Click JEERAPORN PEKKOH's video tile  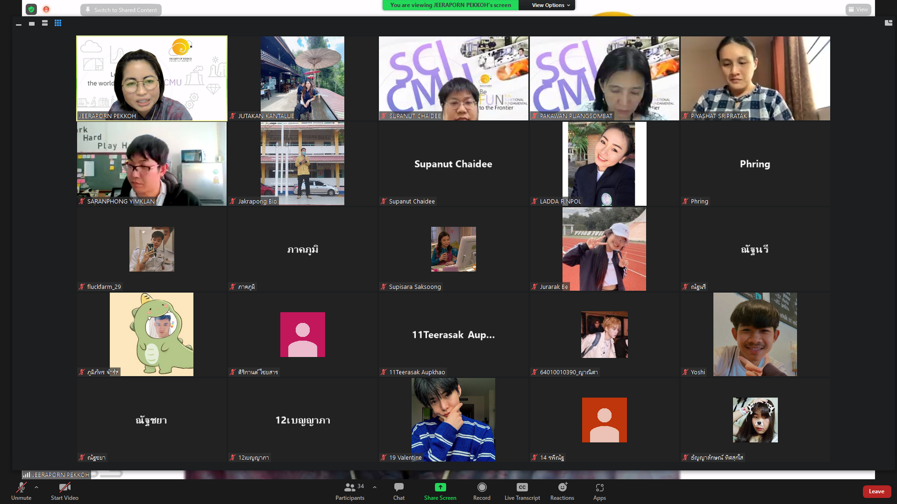(152, 78)
